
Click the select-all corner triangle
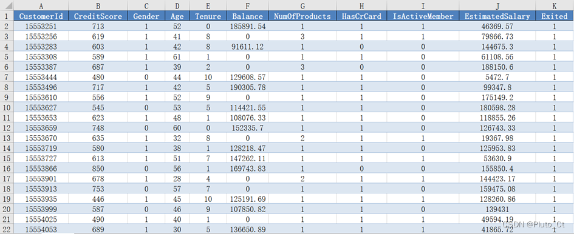[7, 5]
